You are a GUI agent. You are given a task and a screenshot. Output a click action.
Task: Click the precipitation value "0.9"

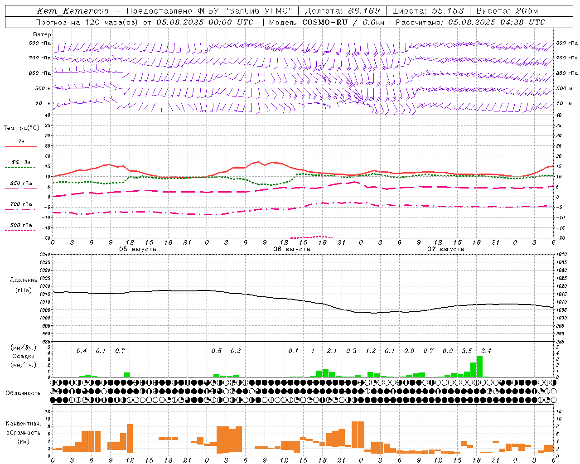point(448,351)
